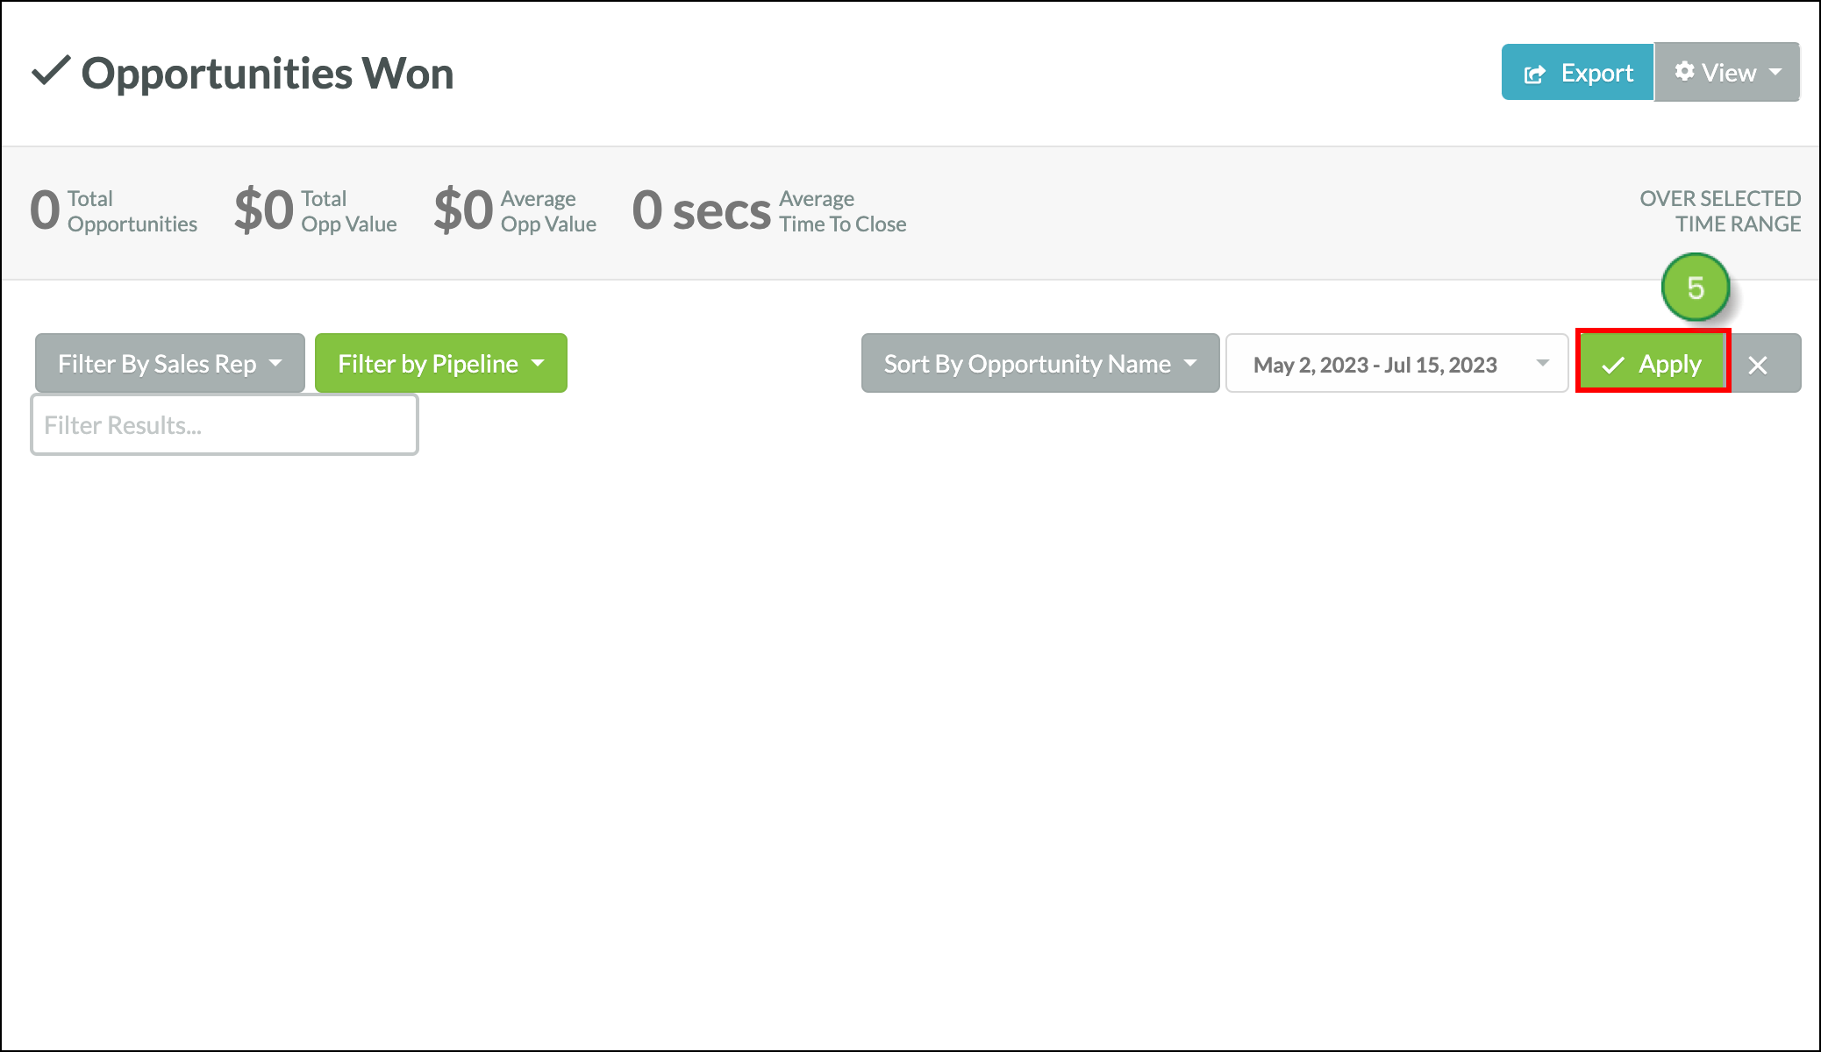1821x1052 pixels.
Task: Click the green step 5 badge
Action: coord(1696,288)
